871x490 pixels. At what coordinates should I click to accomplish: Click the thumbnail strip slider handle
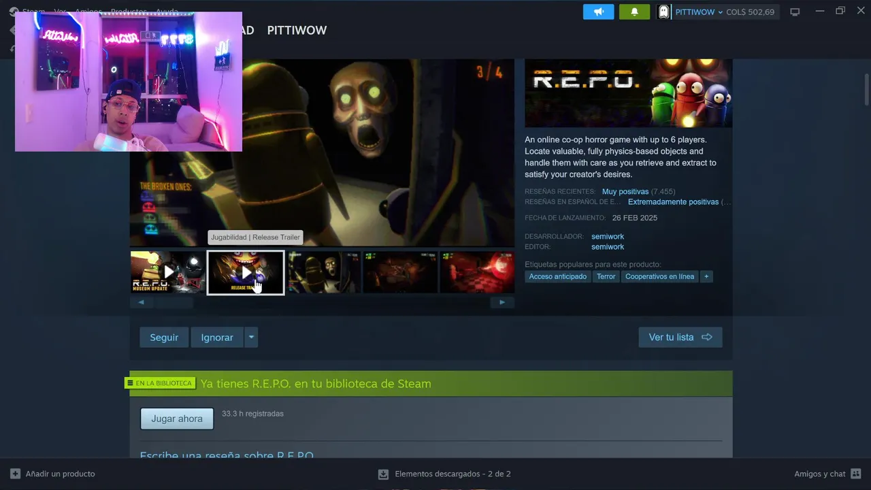coord(174,302)
